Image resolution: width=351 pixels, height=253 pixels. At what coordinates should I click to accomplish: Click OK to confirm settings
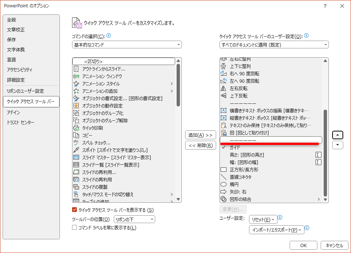tap(303, 245)
